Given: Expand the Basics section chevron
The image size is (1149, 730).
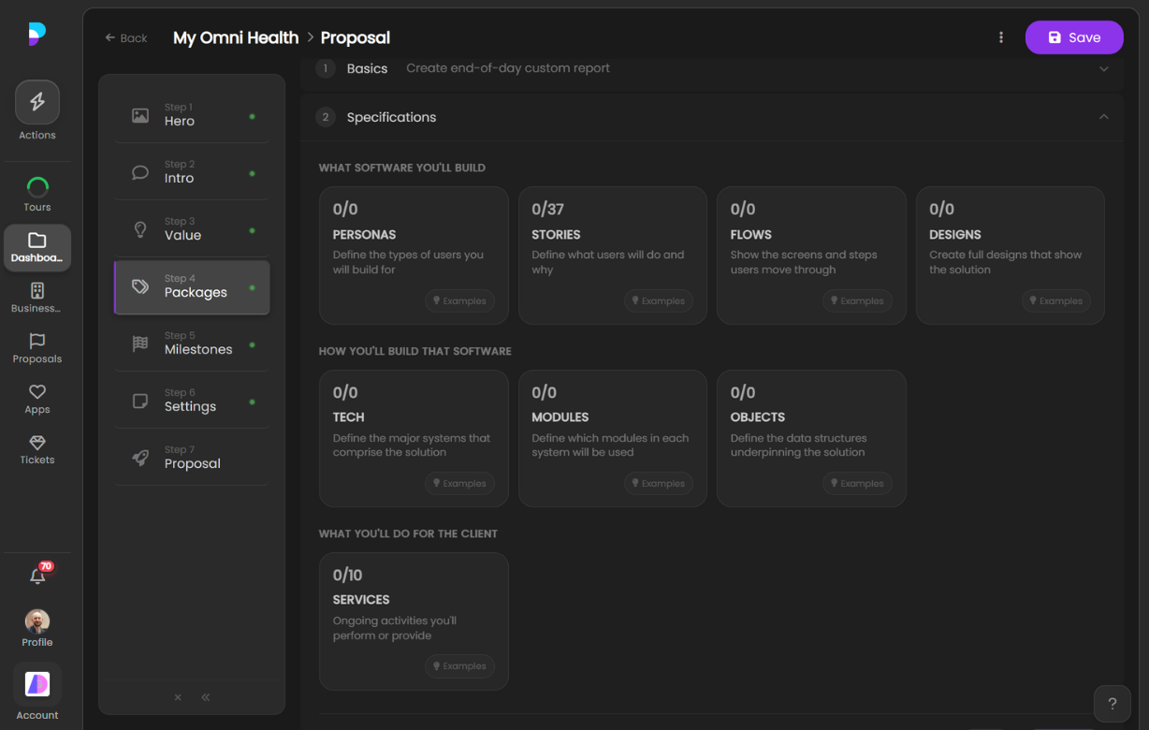Looking at the screenshot, I should coord(1104,68).
